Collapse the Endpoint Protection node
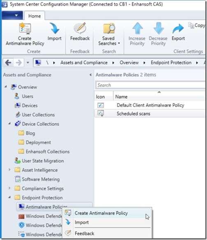This screenshot has height=240, width=207. coord(9,197)
